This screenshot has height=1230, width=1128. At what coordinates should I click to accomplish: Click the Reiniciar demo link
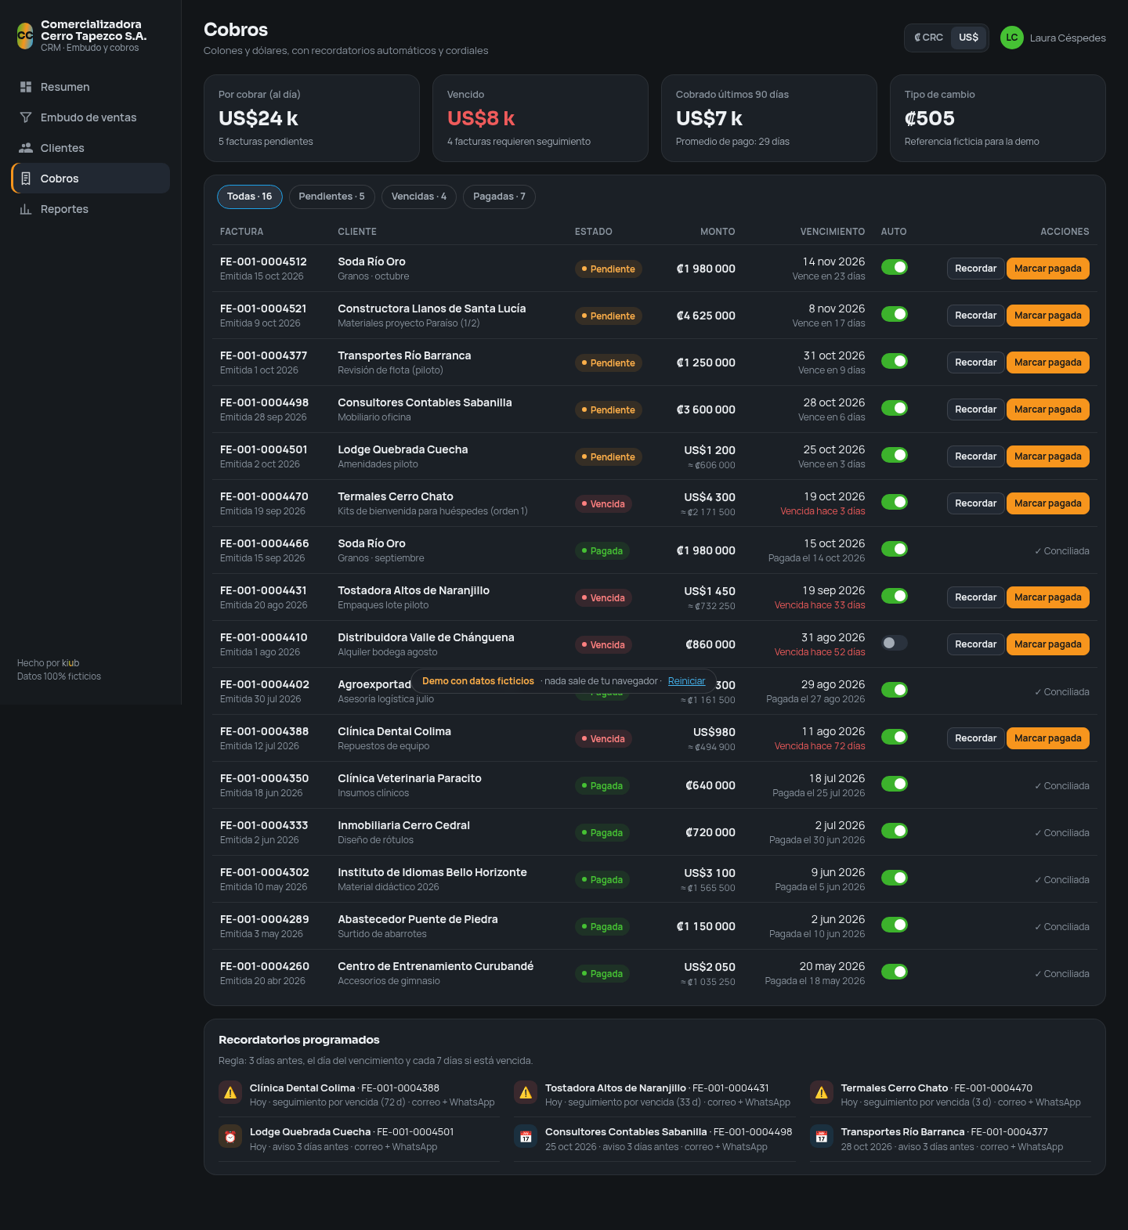click(686, 681)
